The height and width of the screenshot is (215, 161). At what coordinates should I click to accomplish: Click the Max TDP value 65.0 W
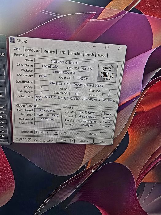point(87,69)
